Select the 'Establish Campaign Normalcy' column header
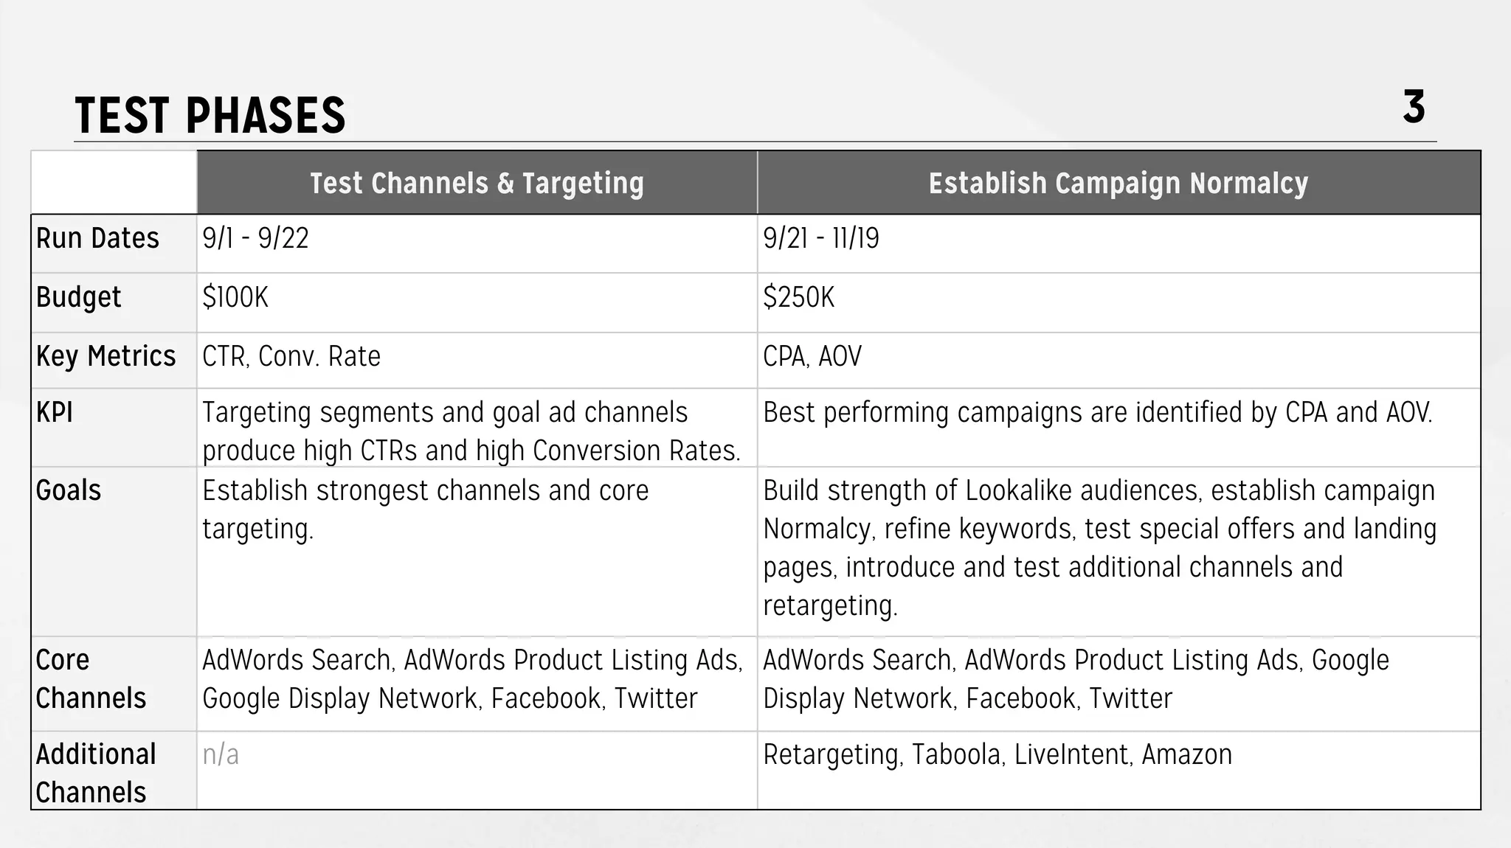Viewport: 1511px width, 848px height. tap(1118, 183)
